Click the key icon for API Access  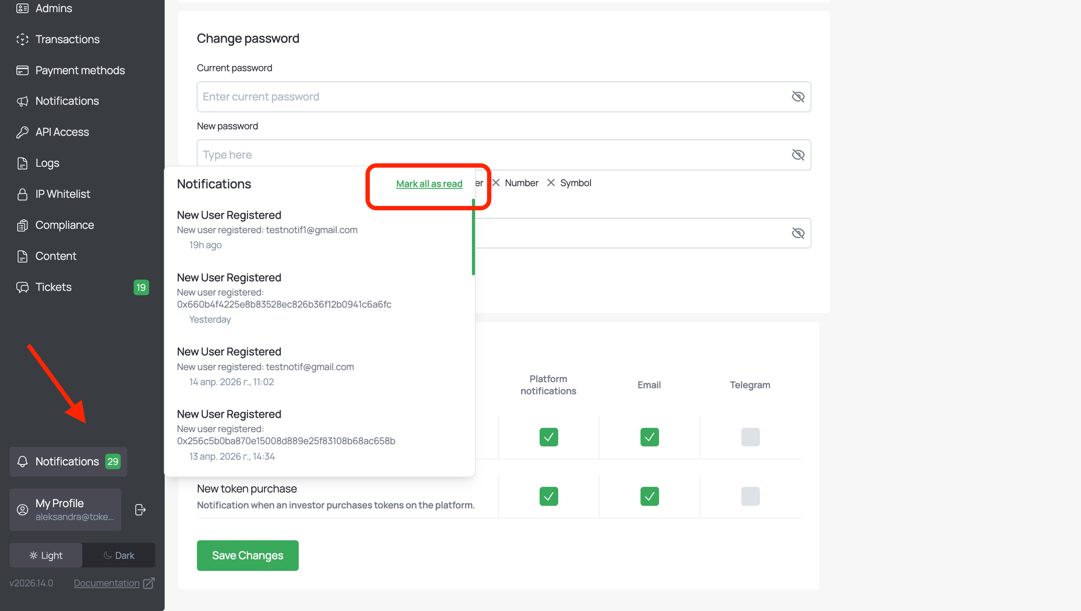22,132
